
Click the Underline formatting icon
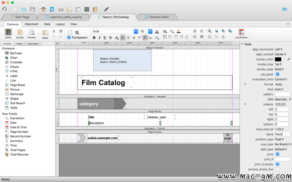105,38
